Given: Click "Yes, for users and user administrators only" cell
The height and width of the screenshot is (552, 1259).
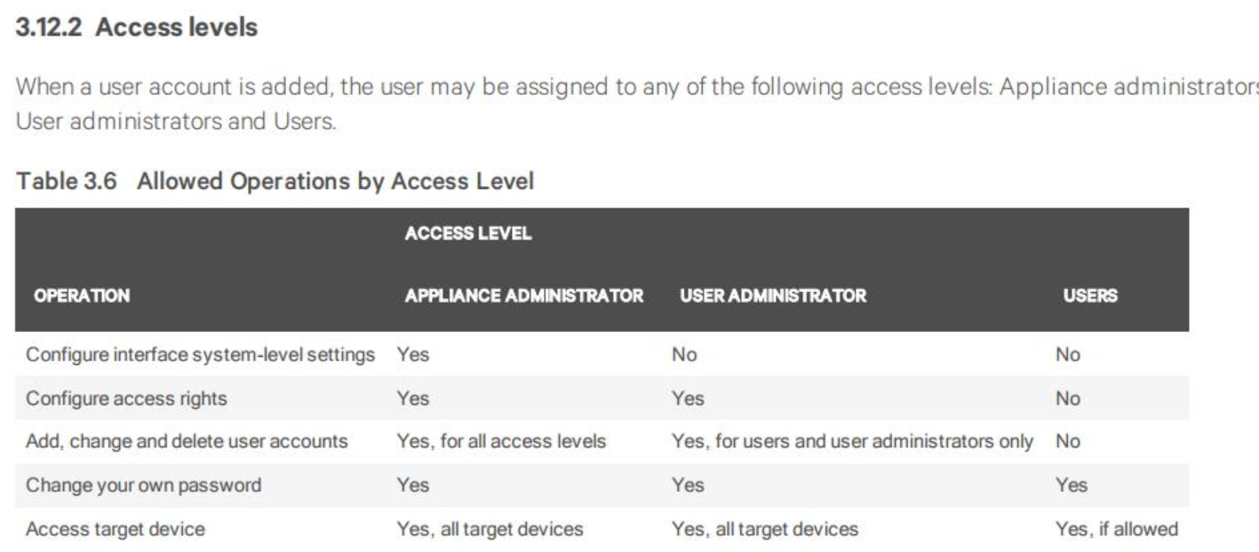Looking at the screenshot, I should (853, 441).
